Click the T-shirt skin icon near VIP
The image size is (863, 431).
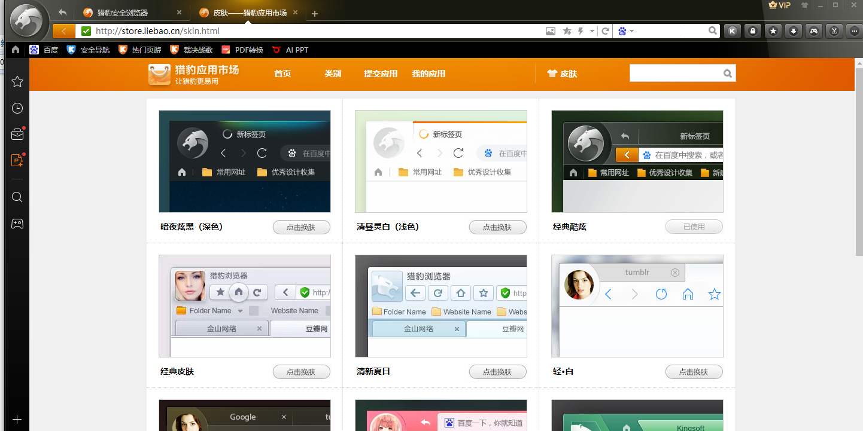click(804, 5)
